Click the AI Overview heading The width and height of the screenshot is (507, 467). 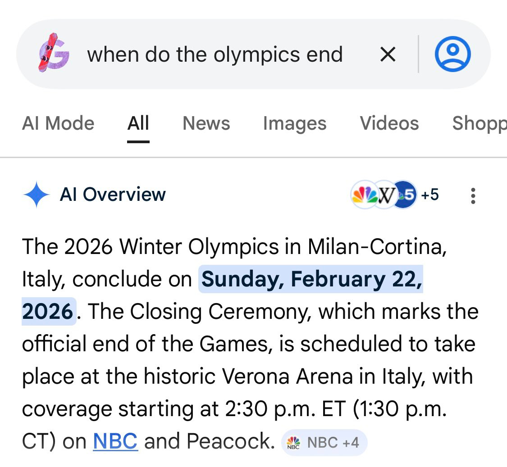point(113,195)
